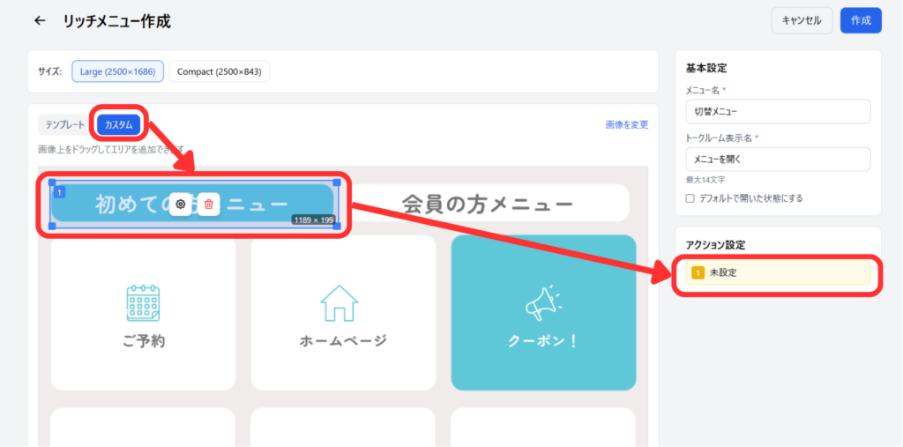The height and width of the screenshot is (447, 903).
Task: Click the calendar icon for ご予約
Action: (143, 302)
